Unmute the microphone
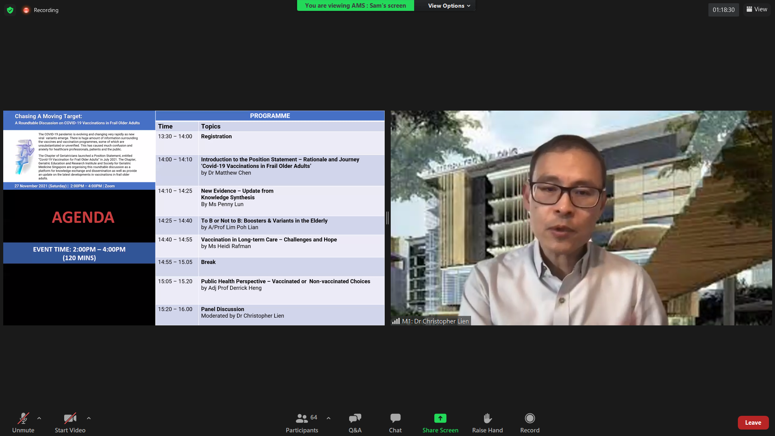 (23, 422)
